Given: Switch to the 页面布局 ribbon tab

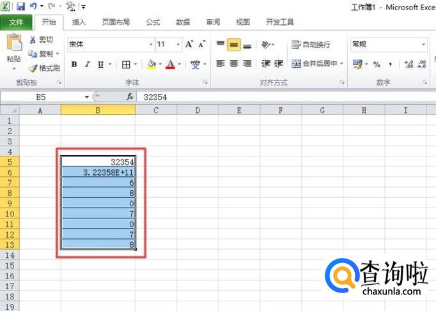Looking at the screenshot, I should (116, 22).
